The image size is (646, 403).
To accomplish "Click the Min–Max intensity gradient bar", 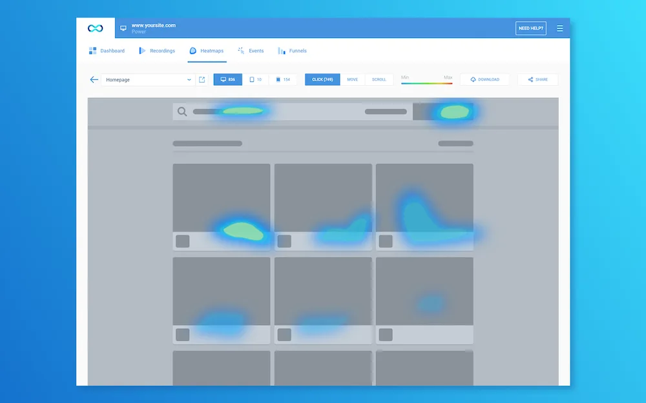I will pyautogui.click(x=427, y=83).
